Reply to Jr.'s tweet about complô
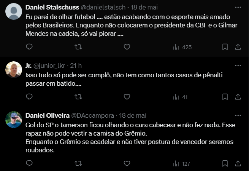The width and height of the screenshot is (249, 171). (x=29, y=97)
